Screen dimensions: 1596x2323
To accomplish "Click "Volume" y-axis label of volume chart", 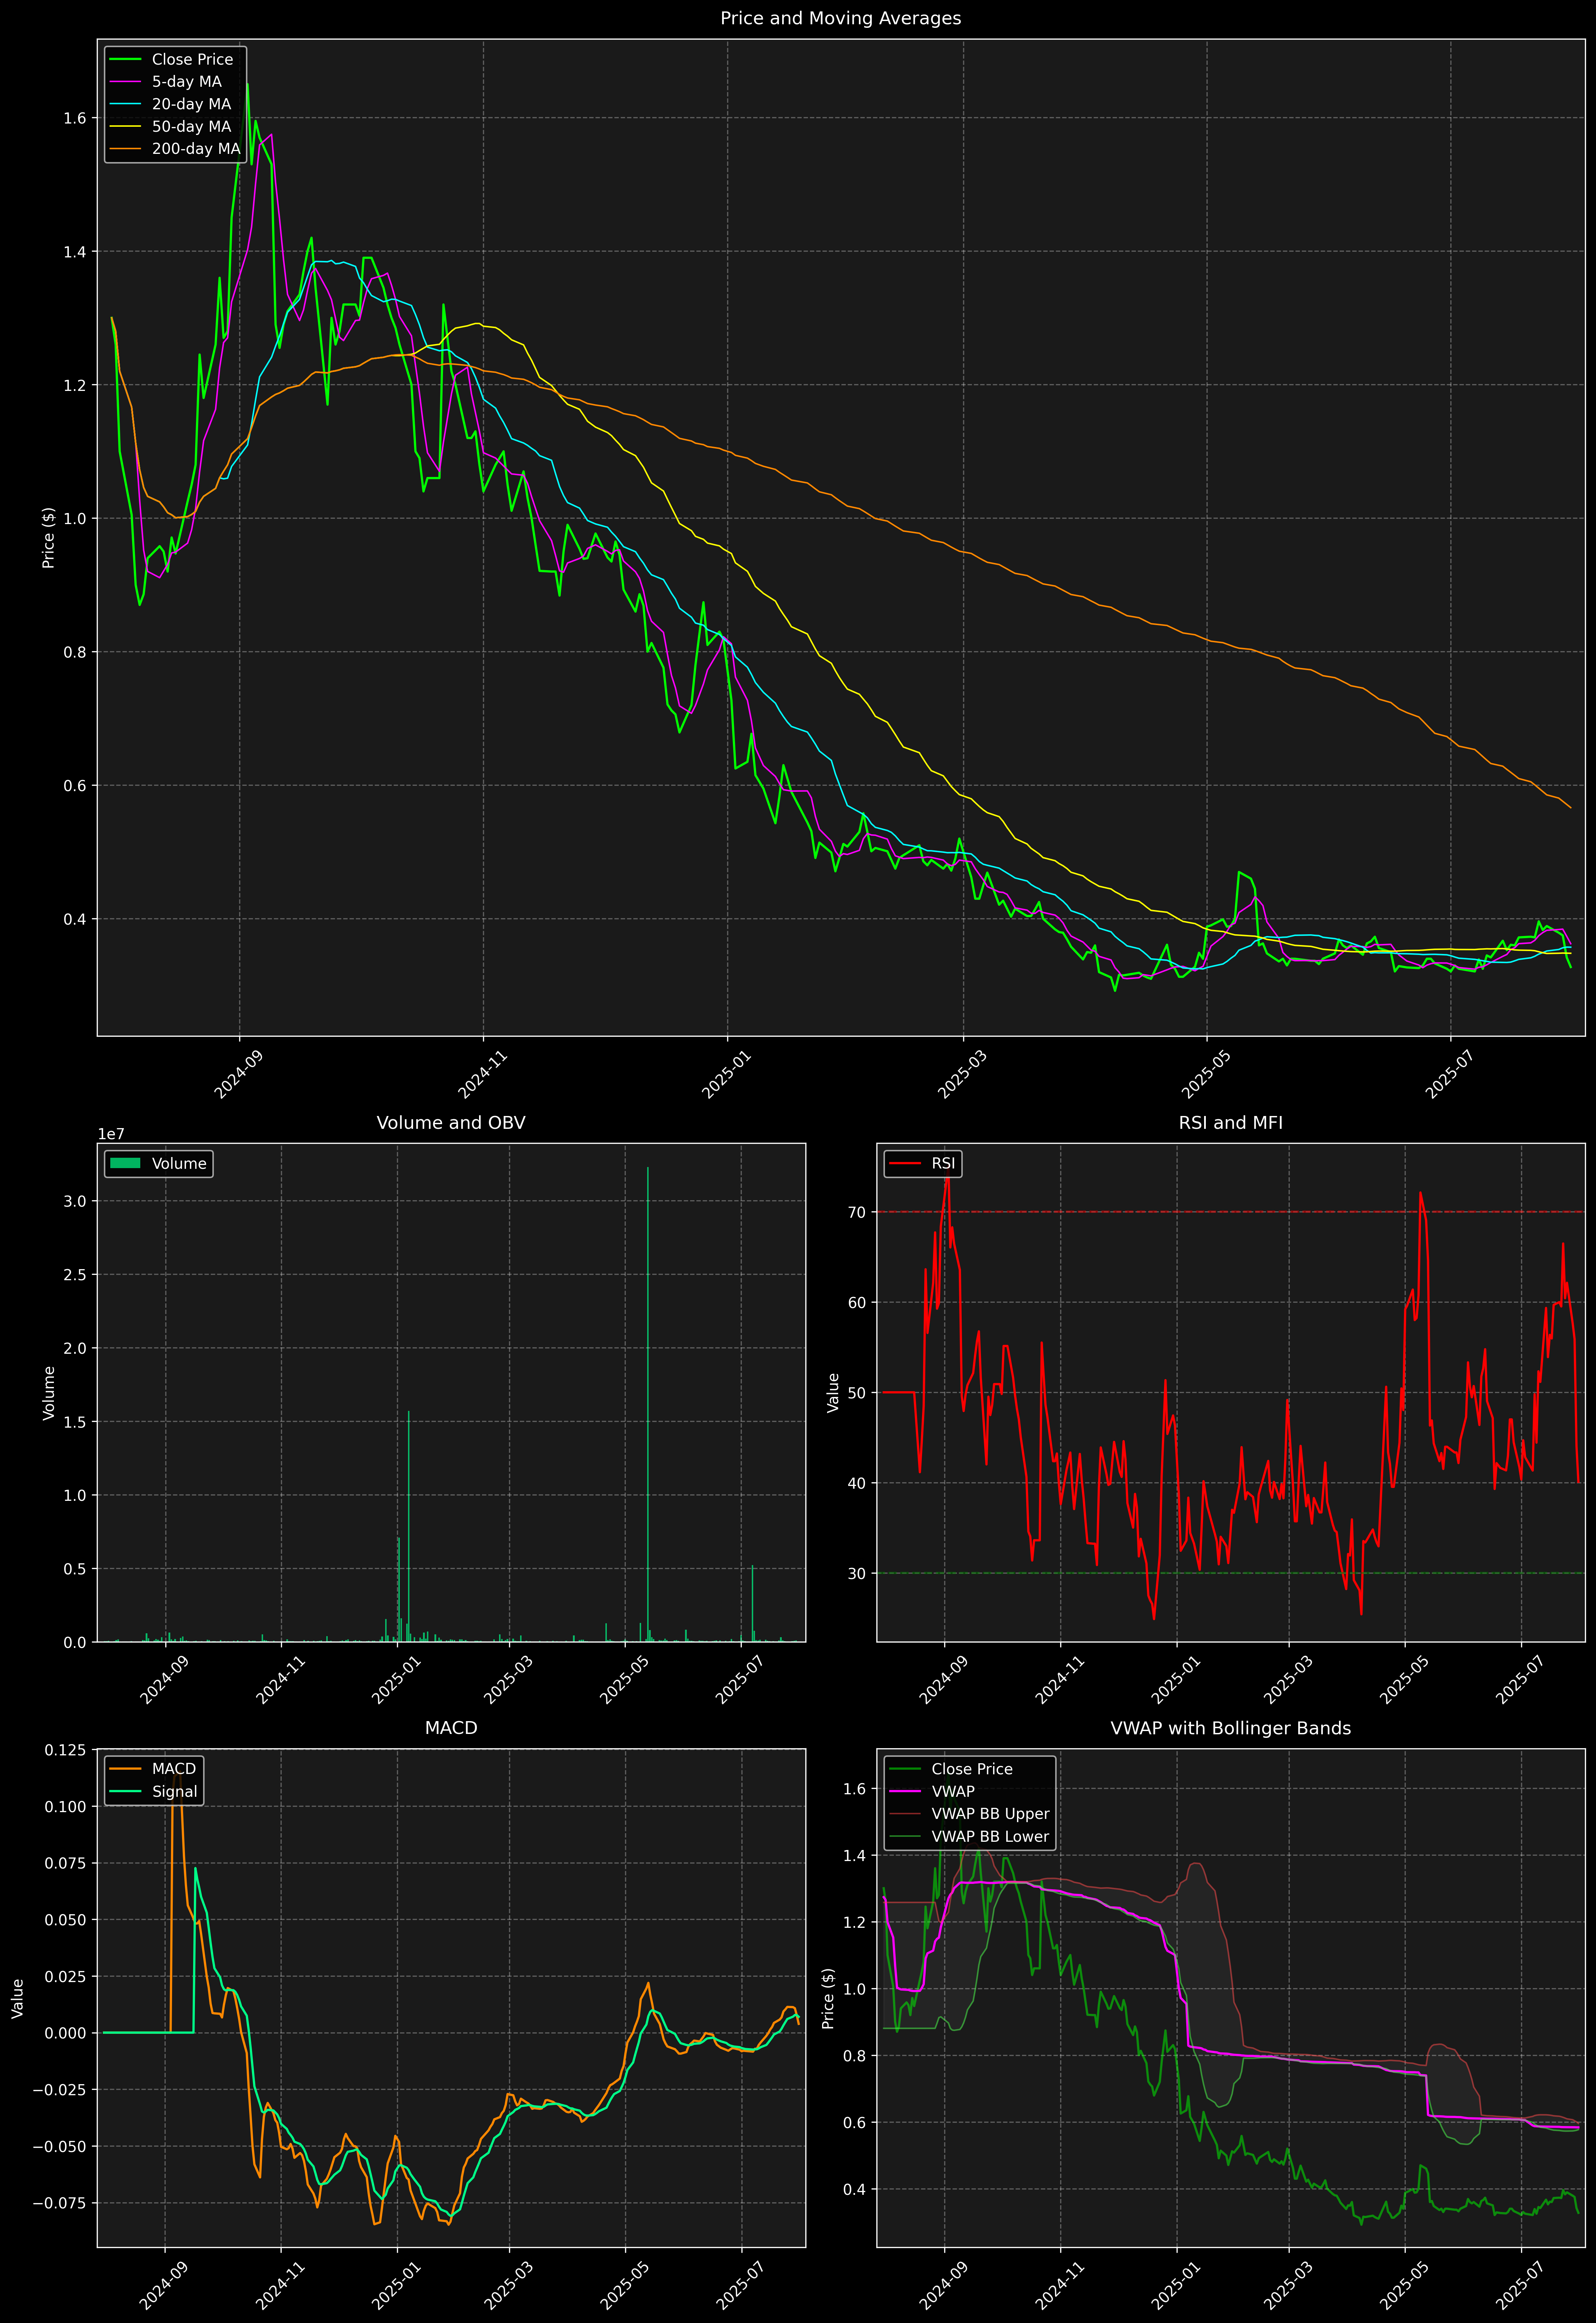I will click(48, 1393).
